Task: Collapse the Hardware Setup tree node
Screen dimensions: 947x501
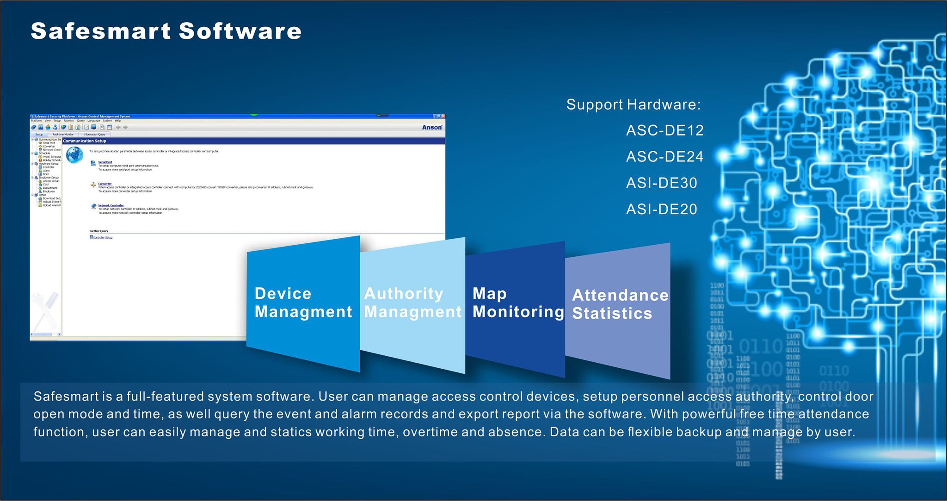Action: tap(32, 164)
